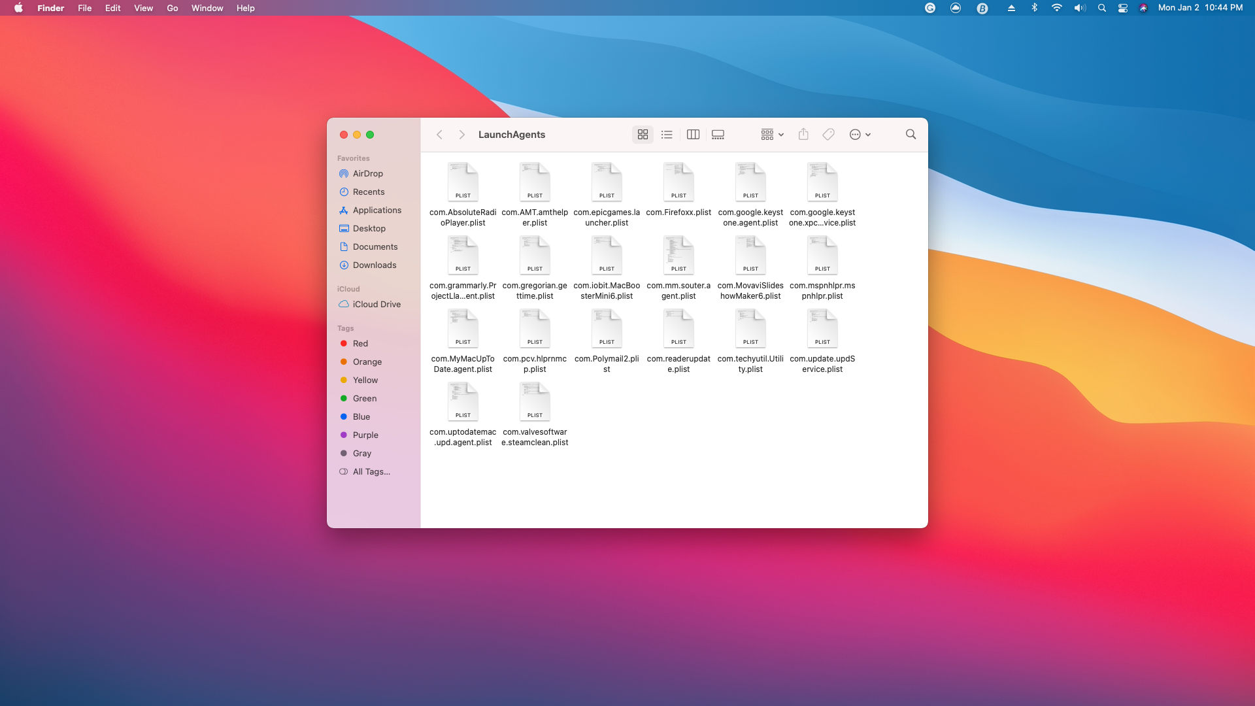This screenshot has width=1255, height=706.
Task: Go back using the left chevron
Action: pos(440,135)
